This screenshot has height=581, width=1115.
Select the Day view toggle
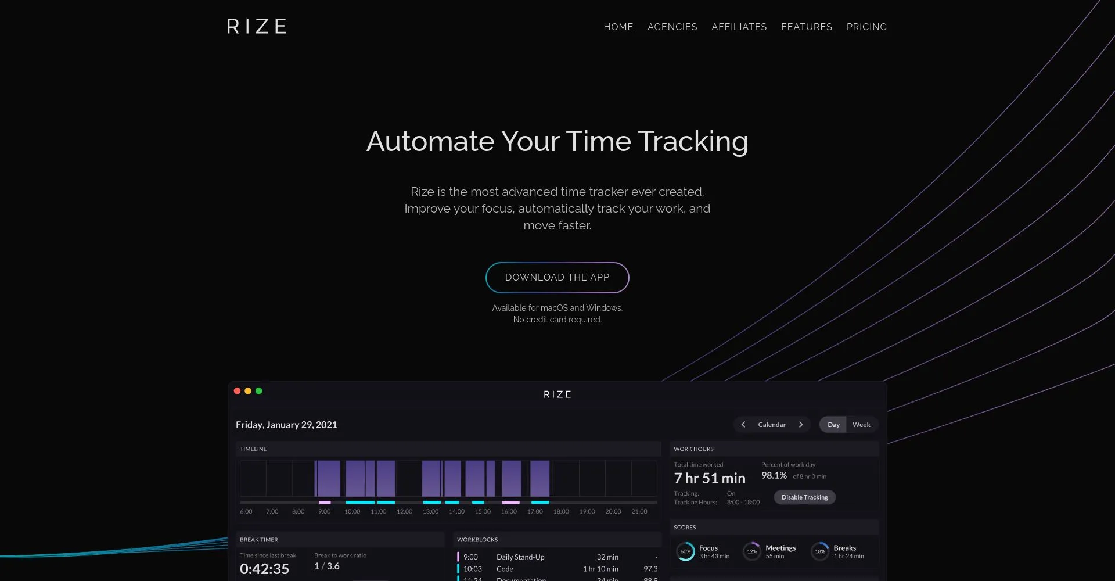click(833, 425)
